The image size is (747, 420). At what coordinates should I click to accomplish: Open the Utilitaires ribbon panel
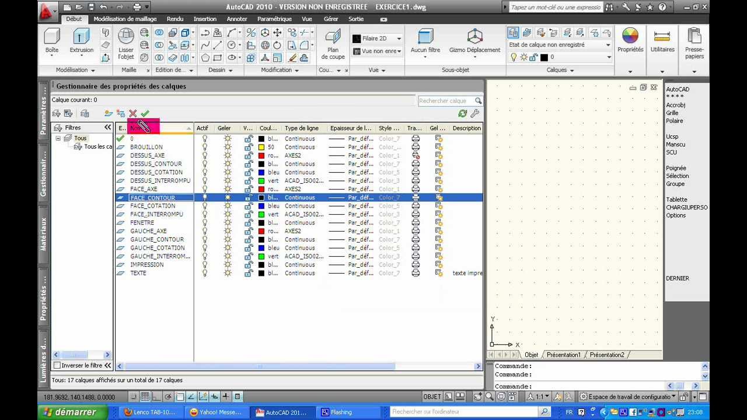click(x=662, y=41)
